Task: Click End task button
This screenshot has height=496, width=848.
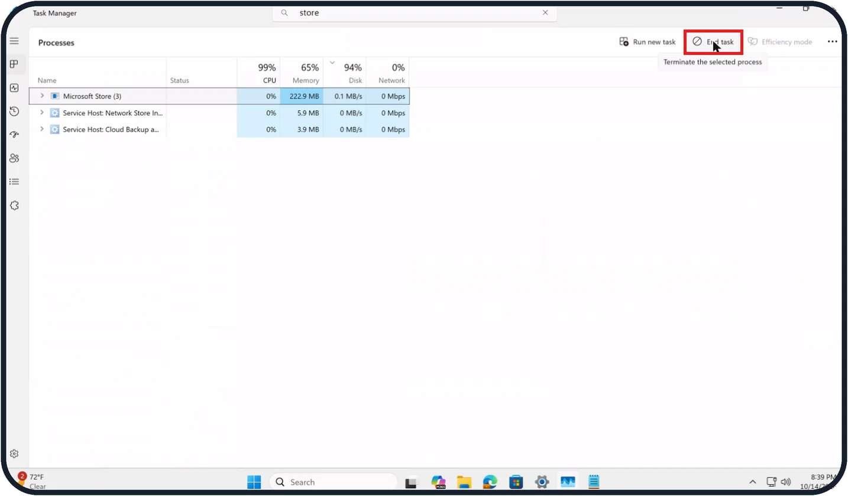Action: point(713,42)
